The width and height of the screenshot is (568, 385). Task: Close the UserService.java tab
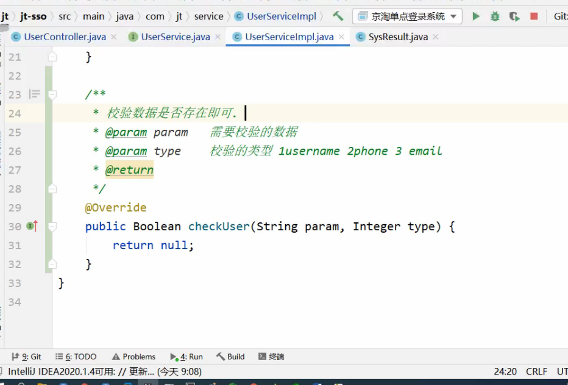218,37
